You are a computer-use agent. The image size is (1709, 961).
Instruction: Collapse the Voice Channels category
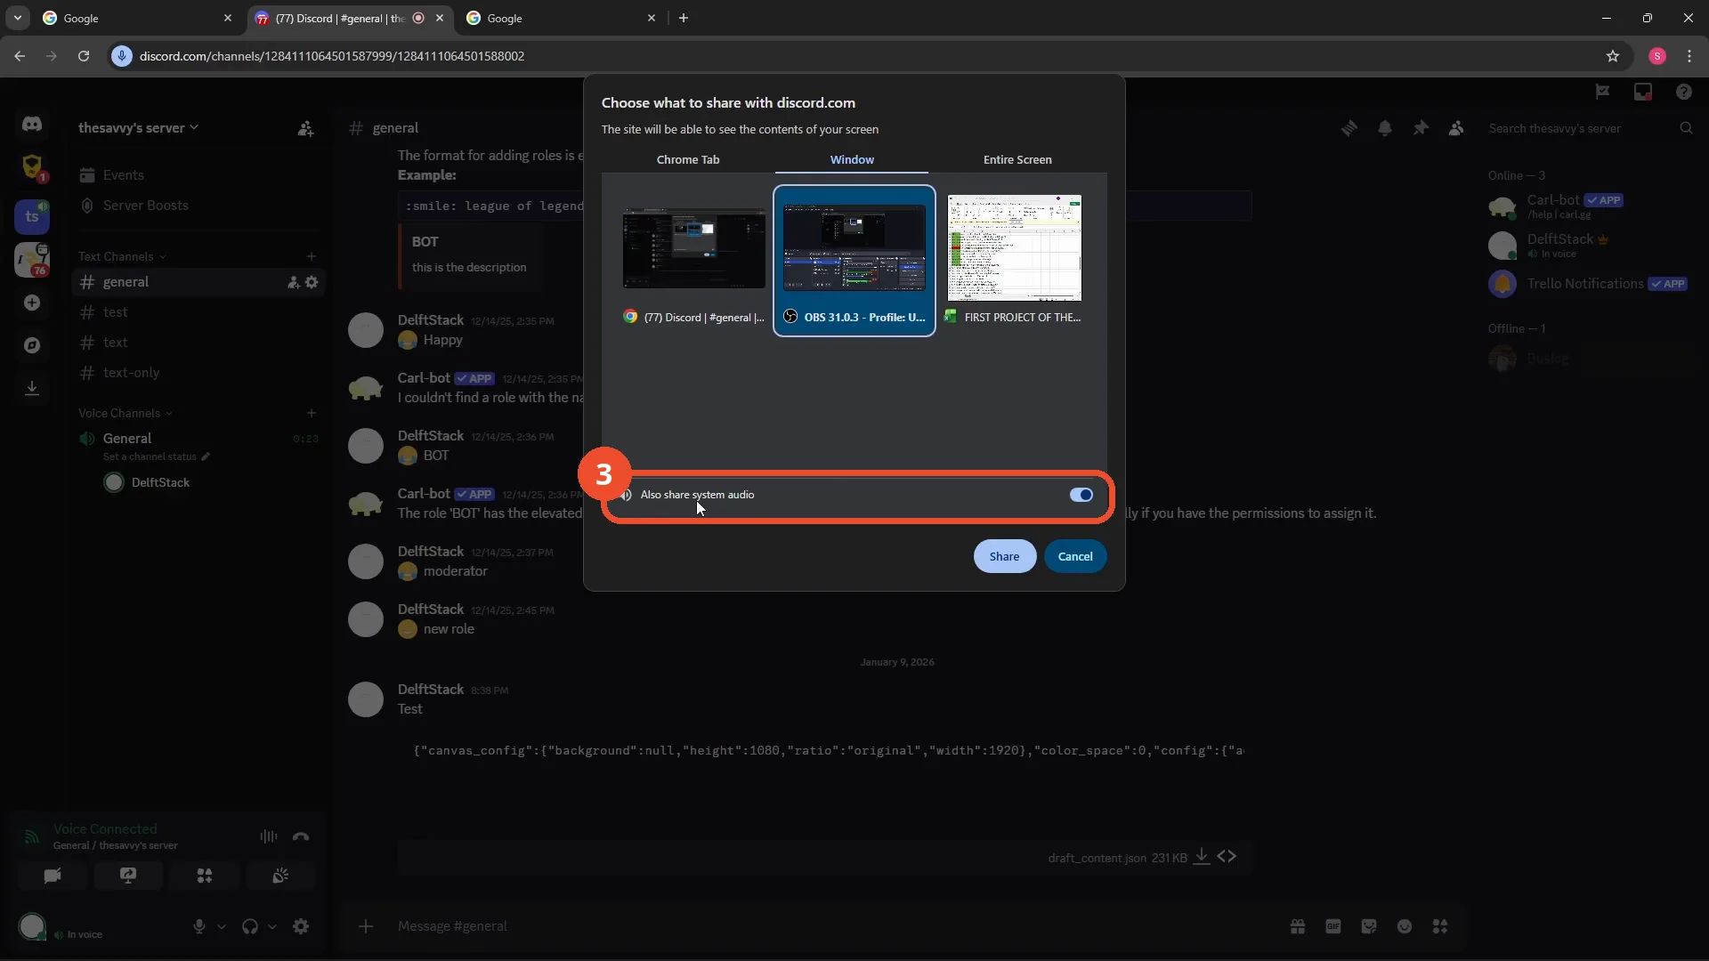point(126,413)
